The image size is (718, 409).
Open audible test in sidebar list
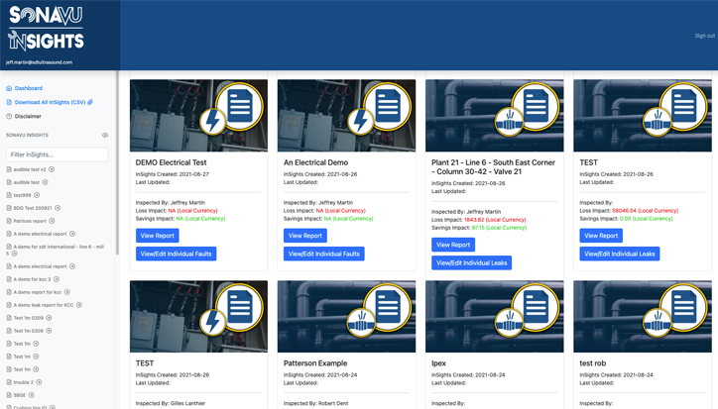[26, 182]
